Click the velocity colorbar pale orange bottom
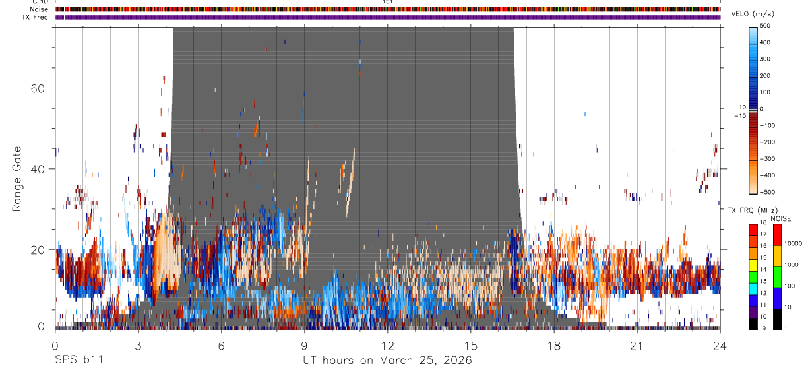The width and height of the screenshot is (810, 374). tap(753, 185)
